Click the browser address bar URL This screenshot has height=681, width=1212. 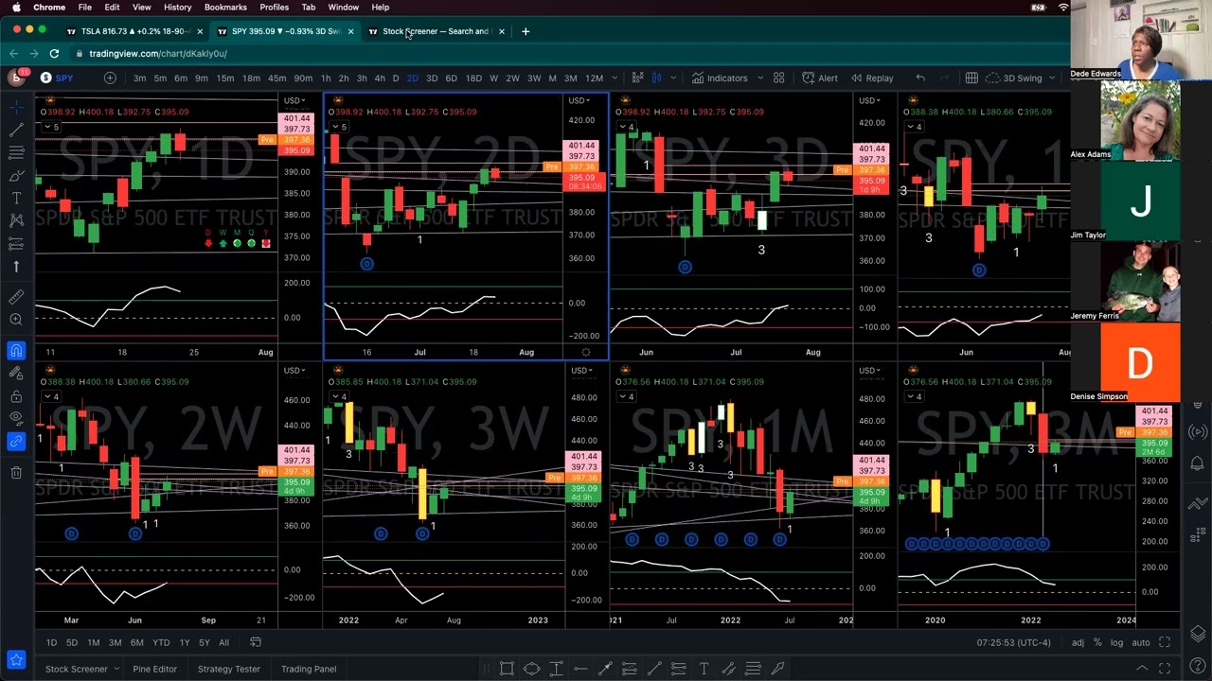click(158, 53)
